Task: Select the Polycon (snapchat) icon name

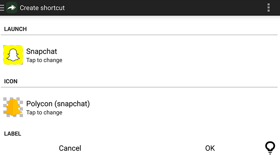Action: coord(58,104)
